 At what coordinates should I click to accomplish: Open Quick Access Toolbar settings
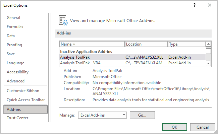click(x=25, y=100)
